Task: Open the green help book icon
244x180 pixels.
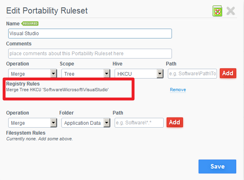Action: tap(217, 11)
